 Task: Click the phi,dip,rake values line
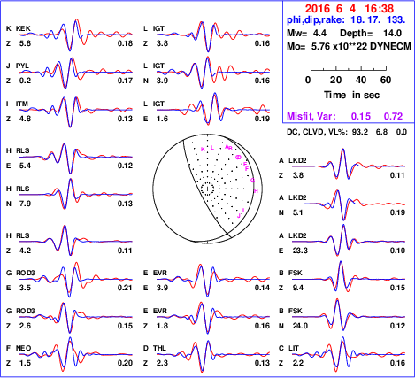pos(346,19)
